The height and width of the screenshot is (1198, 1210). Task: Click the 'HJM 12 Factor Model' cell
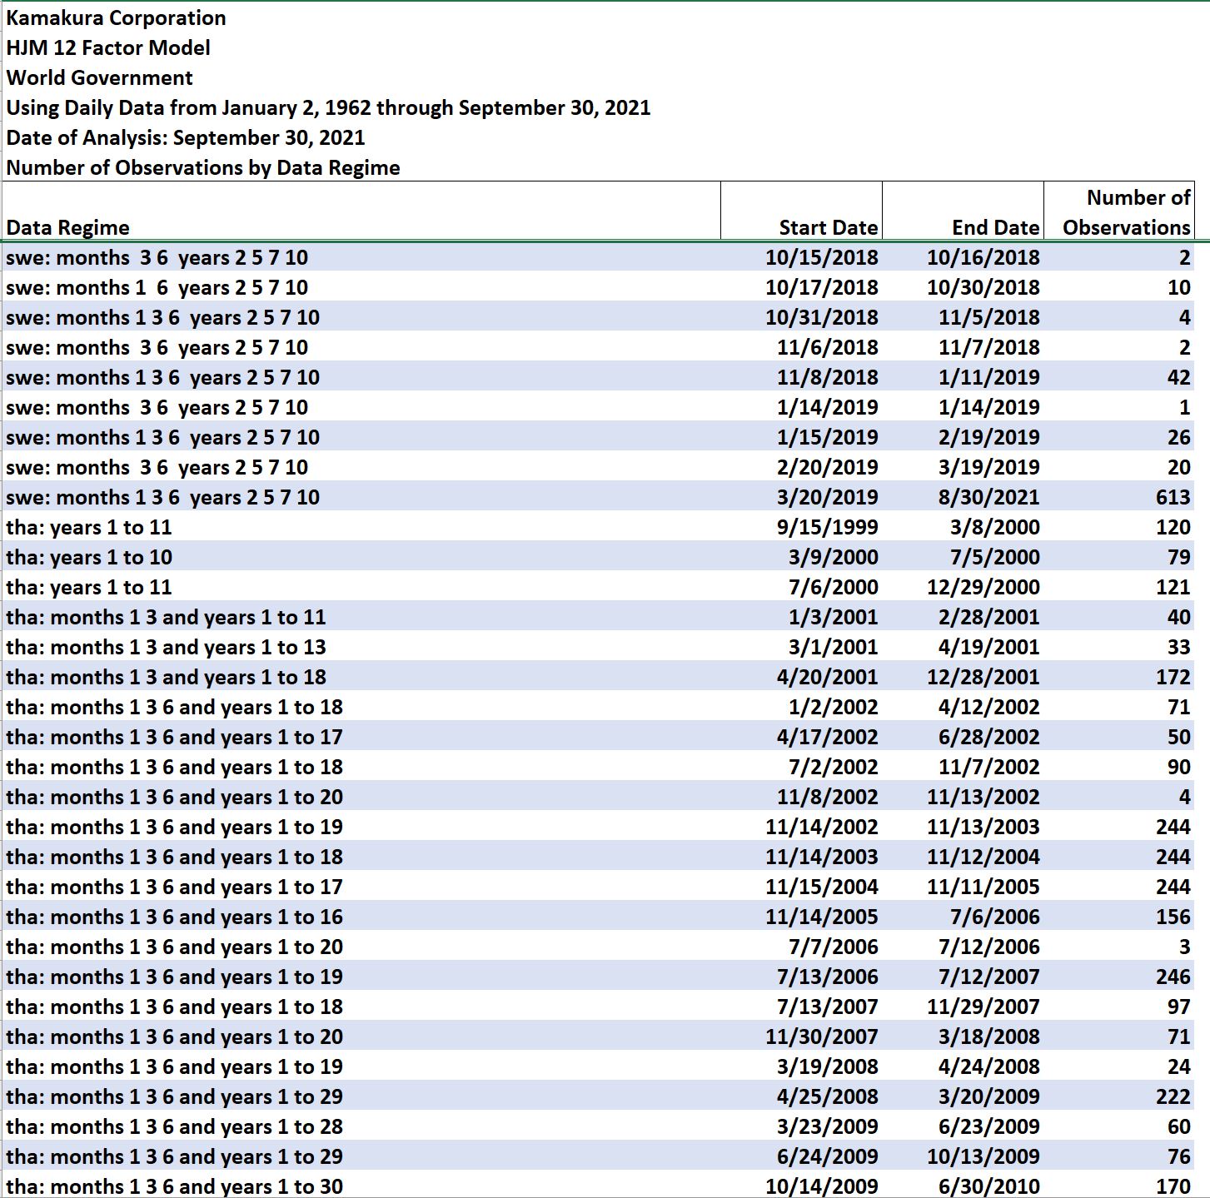click(108, 48)
